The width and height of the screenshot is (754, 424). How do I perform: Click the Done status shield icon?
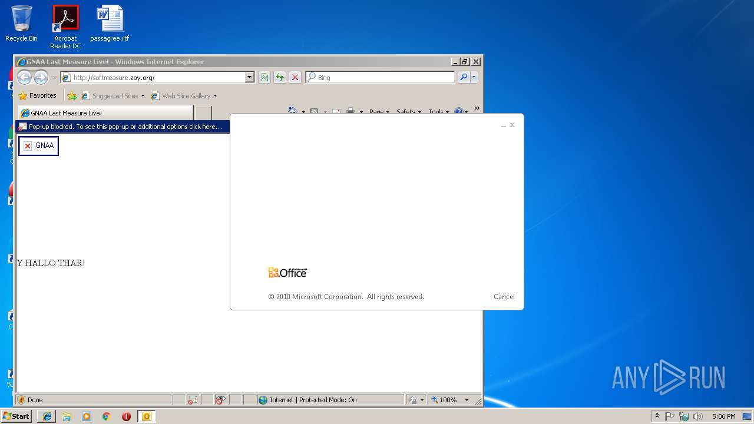click(x=22, y=400)
